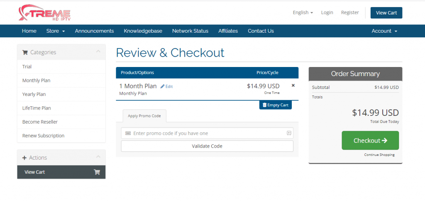
Task: Open the Announcements page
Action: 94,31
